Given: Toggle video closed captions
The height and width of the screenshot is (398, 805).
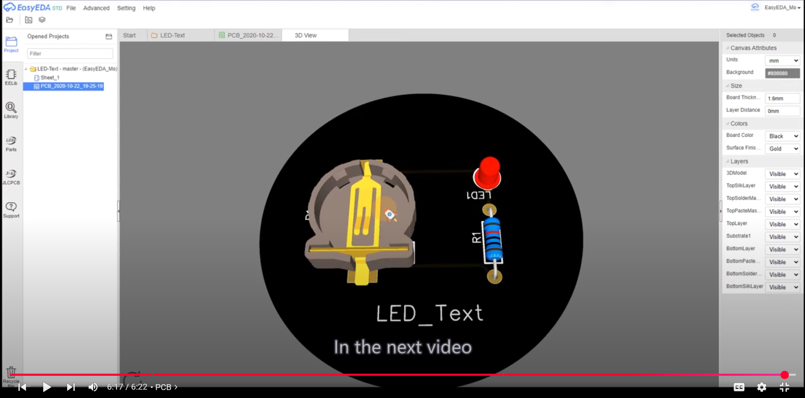Looking at the screenshot, I should click(739, 387).
